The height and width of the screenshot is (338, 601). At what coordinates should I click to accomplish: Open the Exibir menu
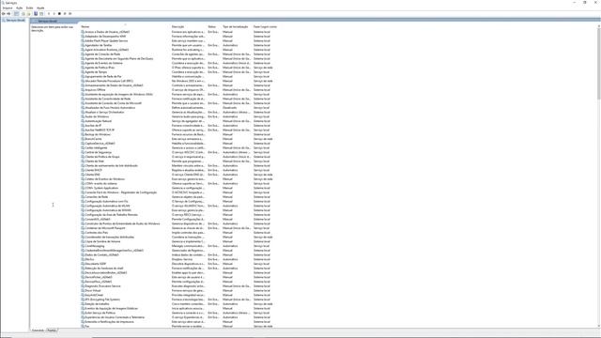(x=29, y=8)
